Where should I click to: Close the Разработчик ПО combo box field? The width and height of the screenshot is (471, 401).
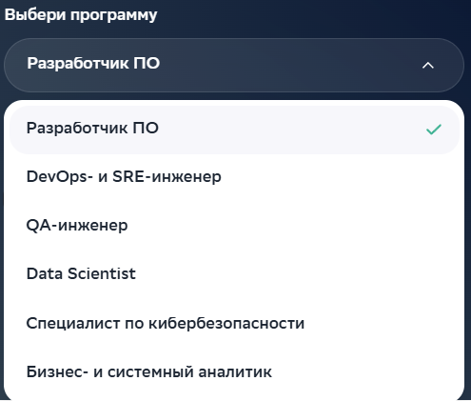234,65
